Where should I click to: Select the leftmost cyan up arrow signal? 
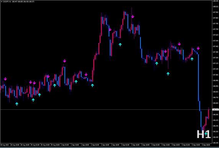coord(17,104)
